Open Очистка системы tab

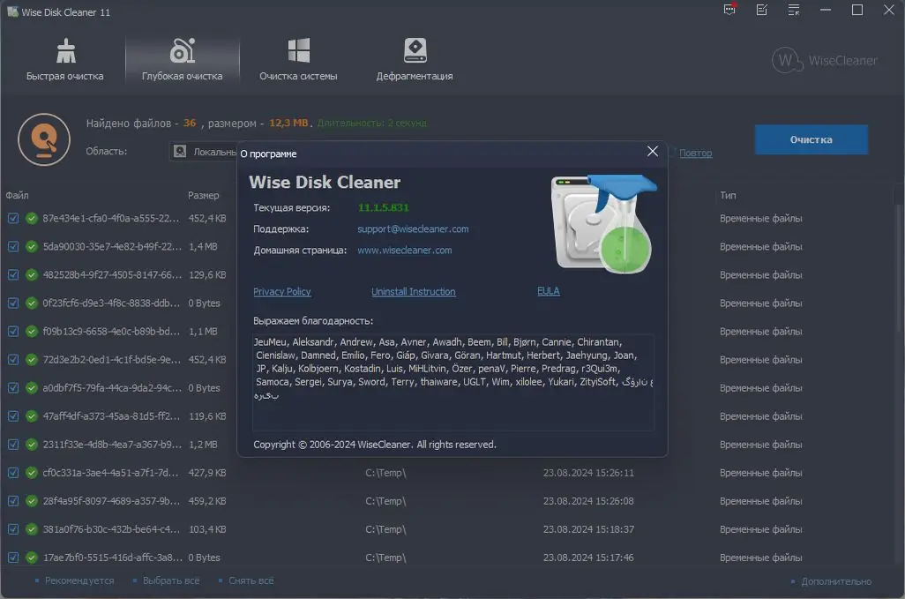coord(298,59)
